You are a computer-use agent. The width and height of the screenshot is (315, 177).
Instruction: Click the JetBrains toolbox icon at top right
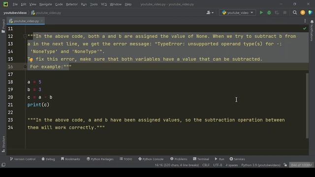(x=311, y=13)
